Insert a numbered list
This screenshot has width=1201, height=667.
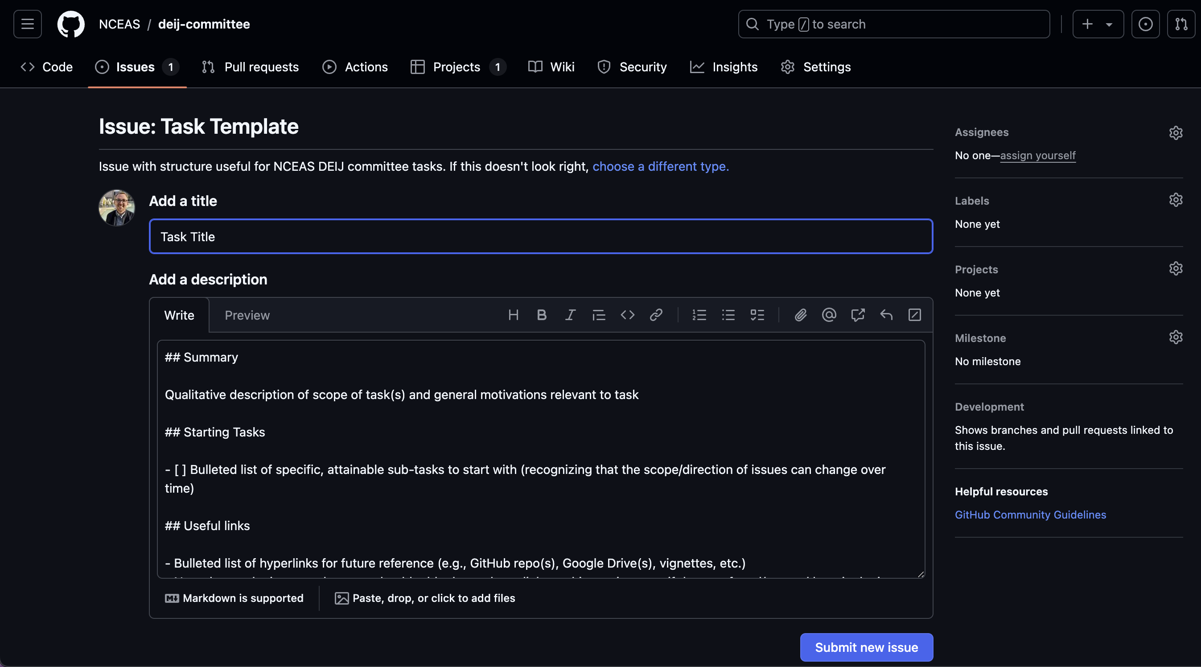(699, 315)
